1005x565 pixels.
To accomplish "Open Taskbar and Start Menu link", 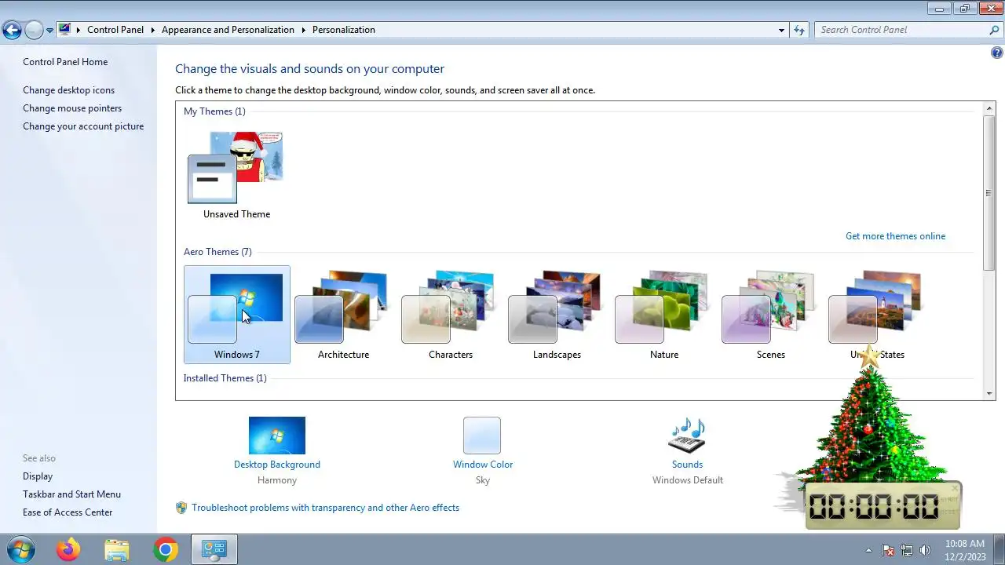I will click(x=71, y=494).
